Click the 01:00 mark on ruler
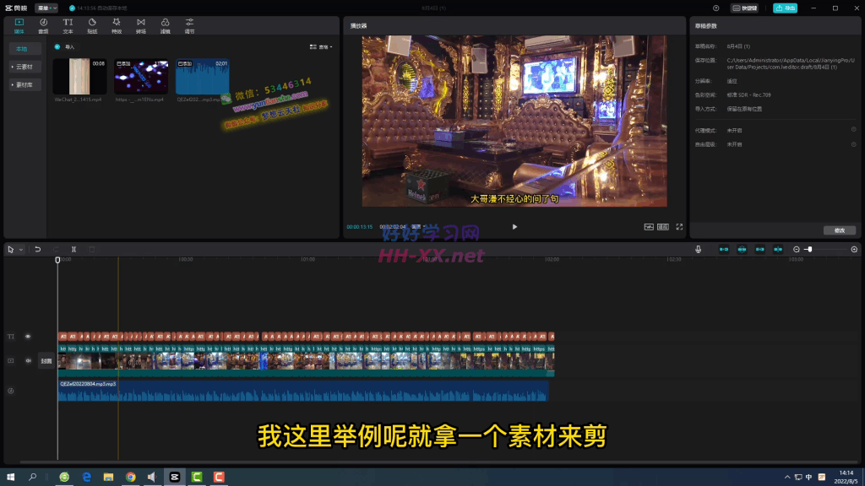The image size is (865, 486). 307,259
